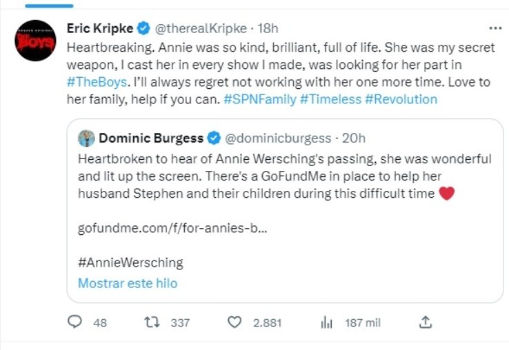Like the tweet with the heart icon
The image size is (509, 350).
[x=234, y=322]
